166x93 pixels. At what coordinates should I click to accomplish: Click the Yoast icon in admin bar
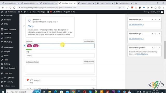click(48, 12)
